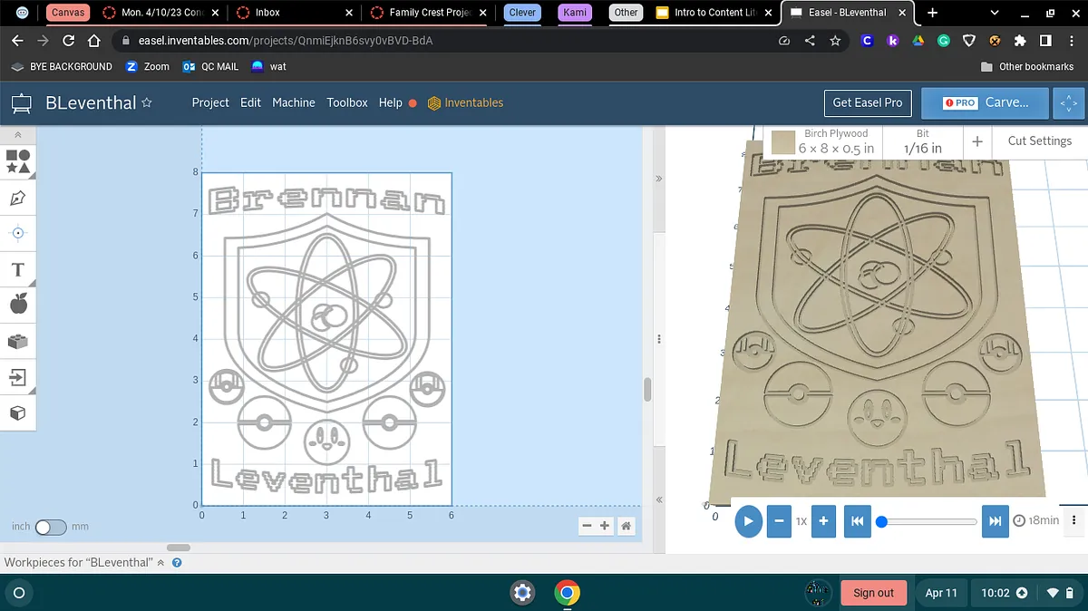Star the BLeventhal project as favorite
This screenshot has height=611, width=1088.
(x=147, y=103)
